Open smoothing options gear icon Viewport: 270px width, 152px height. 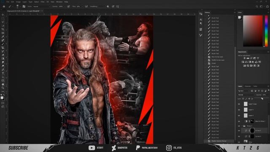pos(108,7)
